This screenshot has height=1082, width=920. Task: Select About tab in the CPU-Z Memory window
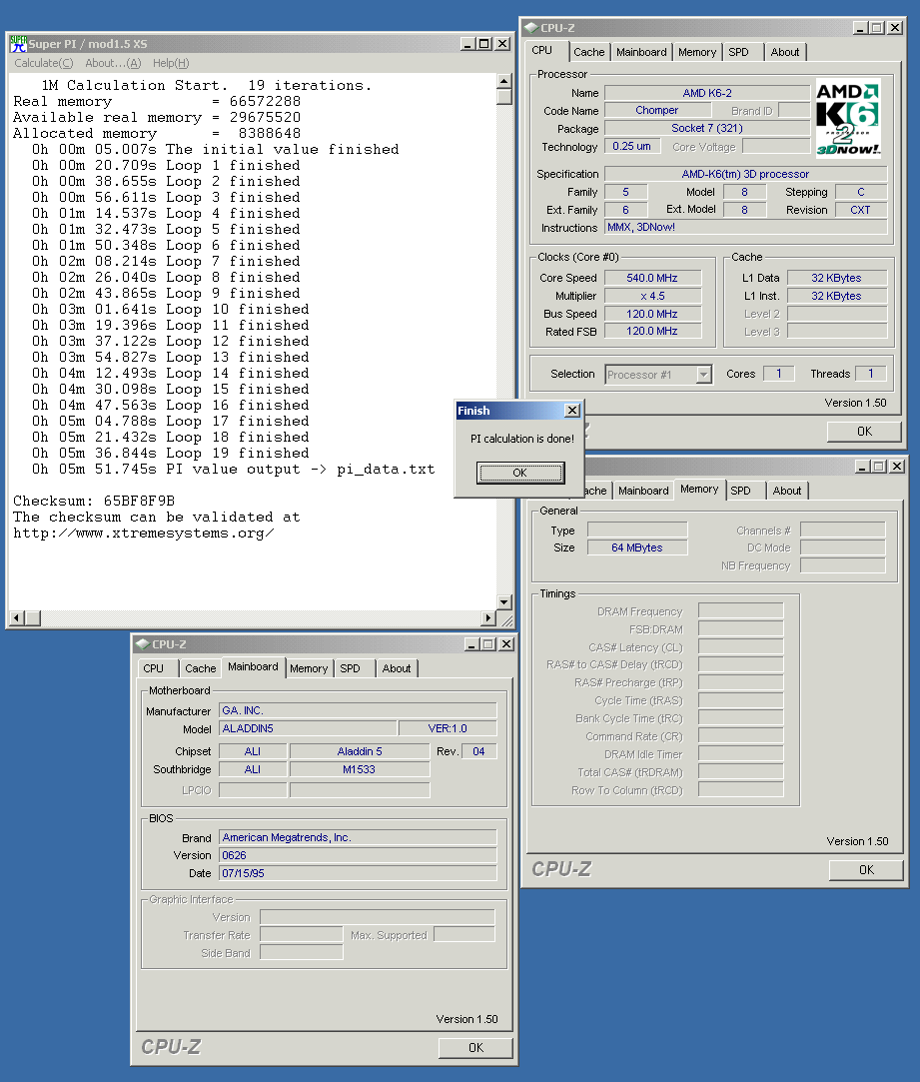pos(787,491)
